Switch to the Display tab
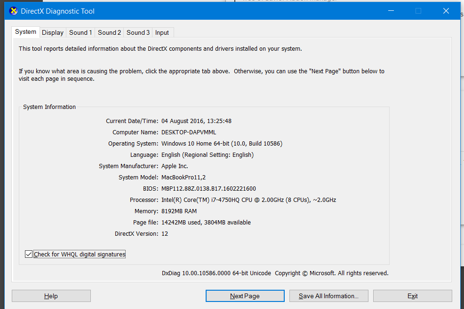 [52, 32]
